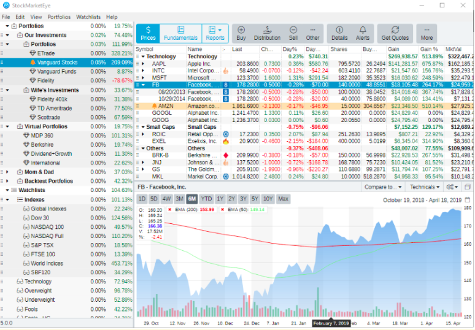Collapse the FB row lots
The image size is (475, 330).
click(x=143, y=85)
